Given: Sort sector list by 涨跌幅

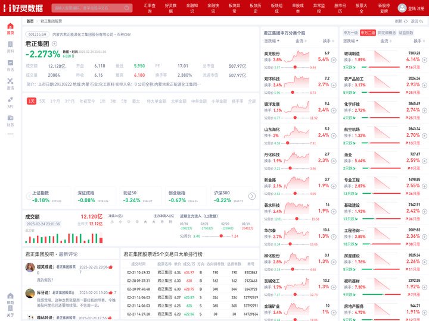Looking at the screenshot, I should tap(351, 41).
